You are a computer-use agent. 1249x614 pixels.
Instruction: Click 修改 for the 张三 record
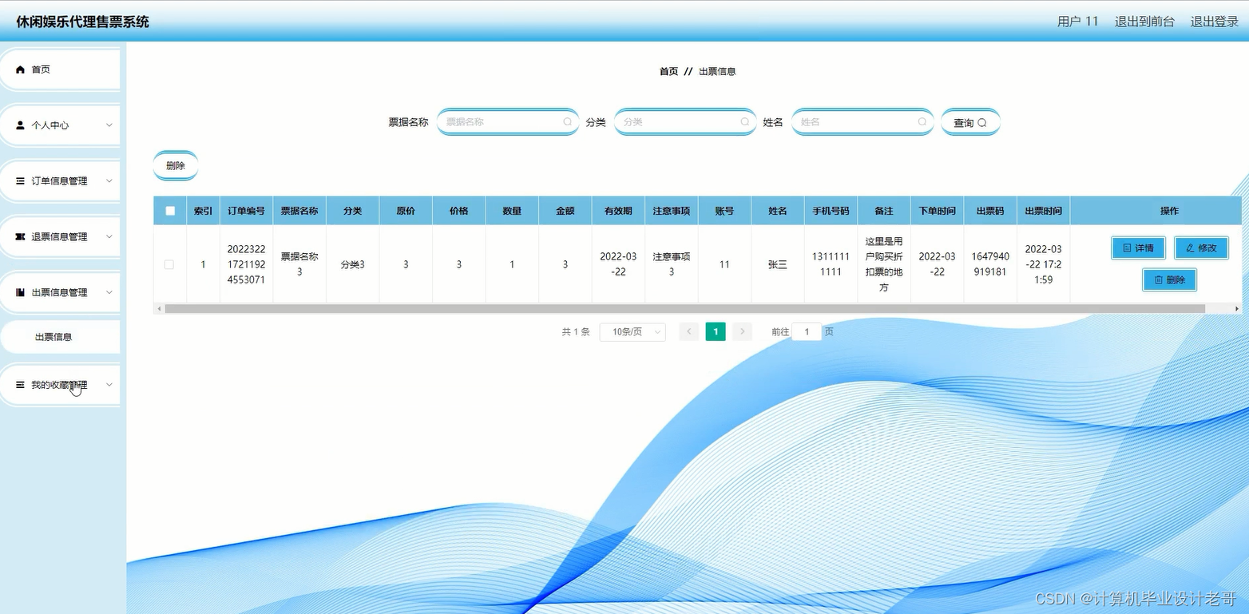point(1201,248)
